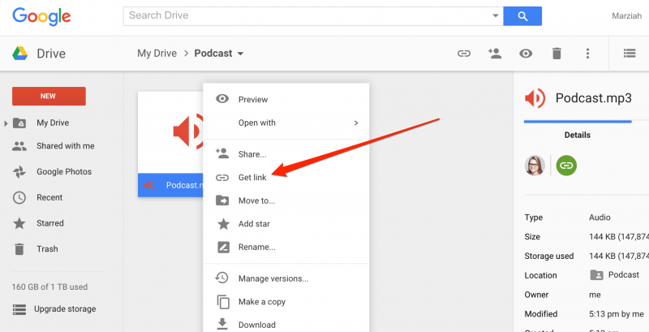
Task: Click the toolbar preview eye icon
Action: (526, 54)
